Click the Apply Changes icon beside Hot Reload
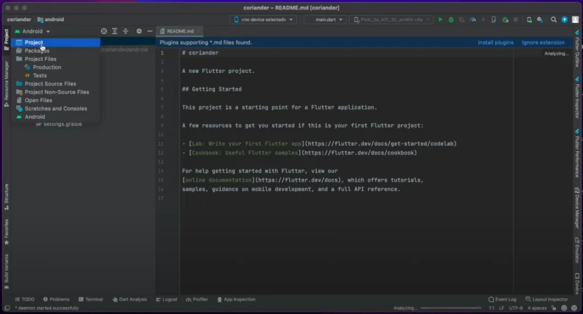This screenshot has height=314, width=583. 494,20
